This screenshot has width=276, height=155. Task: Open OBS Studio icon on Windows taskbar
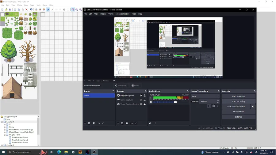[94, 152]
